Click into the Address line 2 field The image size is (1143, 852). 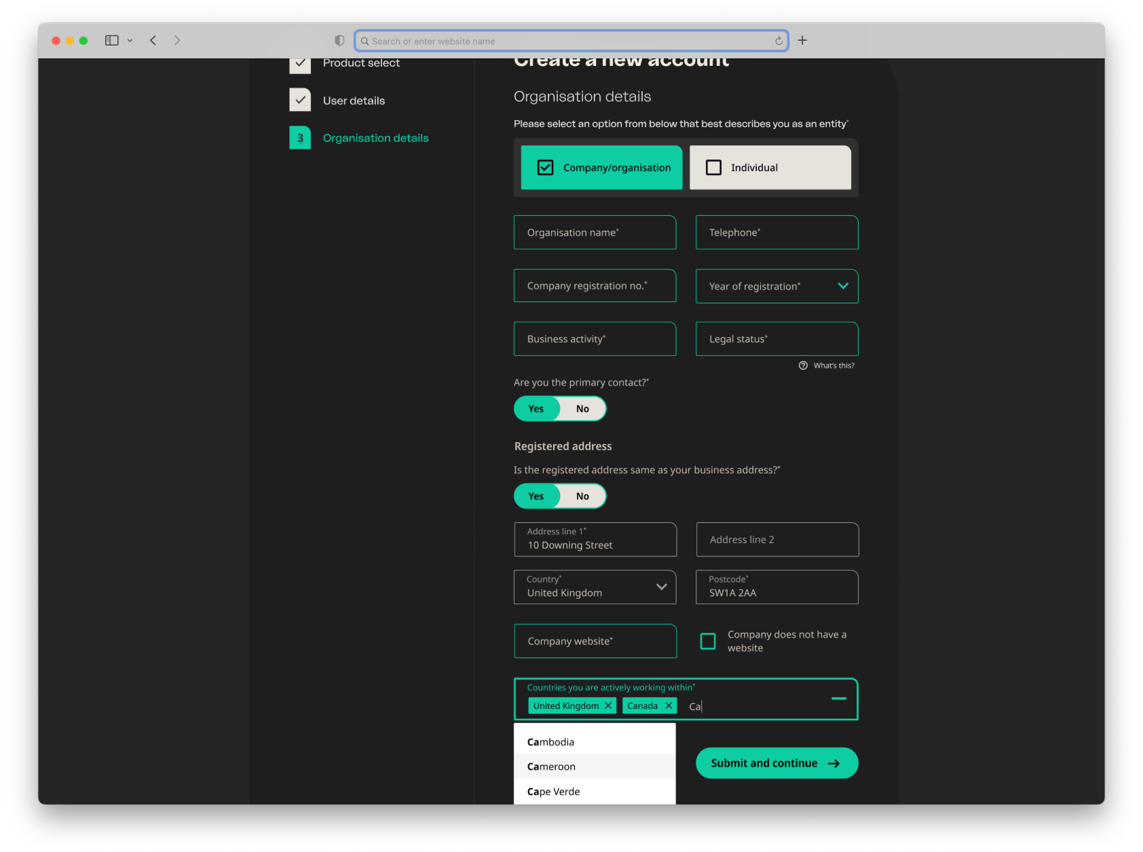click(x=776, y=539)
